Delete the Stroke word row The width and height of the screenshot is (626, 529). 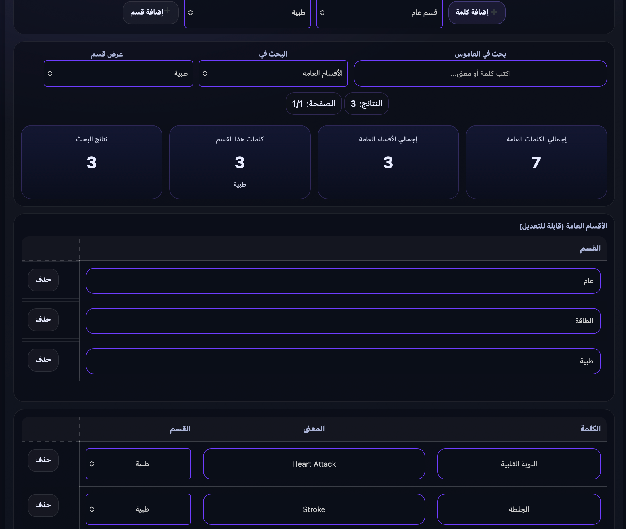[43, 505]
